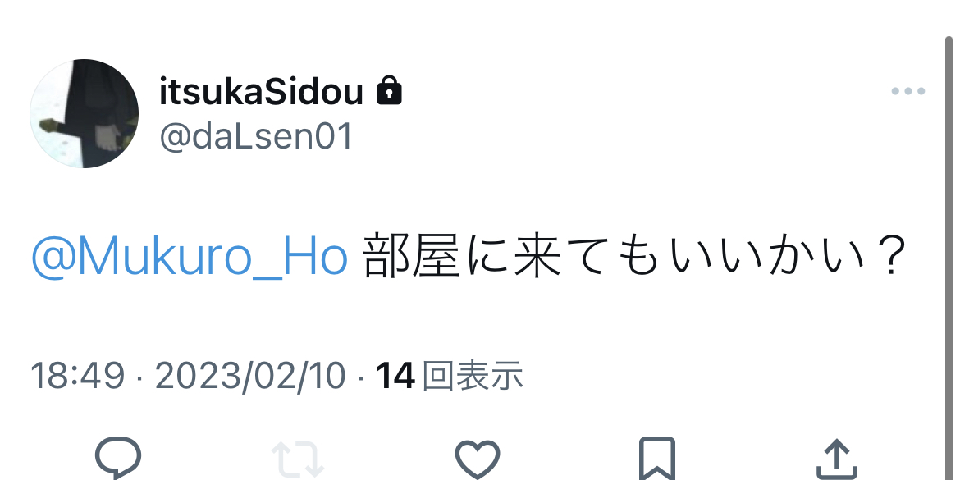Click the retweet arrows icon

(298, 459)
